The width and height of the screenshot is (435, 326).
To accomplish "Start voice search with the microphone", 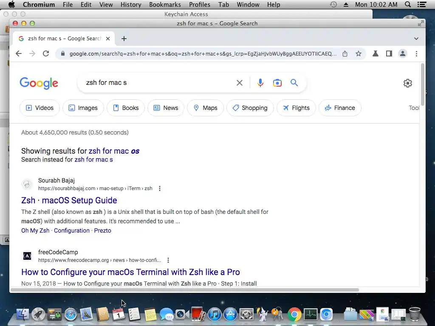I will tap(260, 83).
